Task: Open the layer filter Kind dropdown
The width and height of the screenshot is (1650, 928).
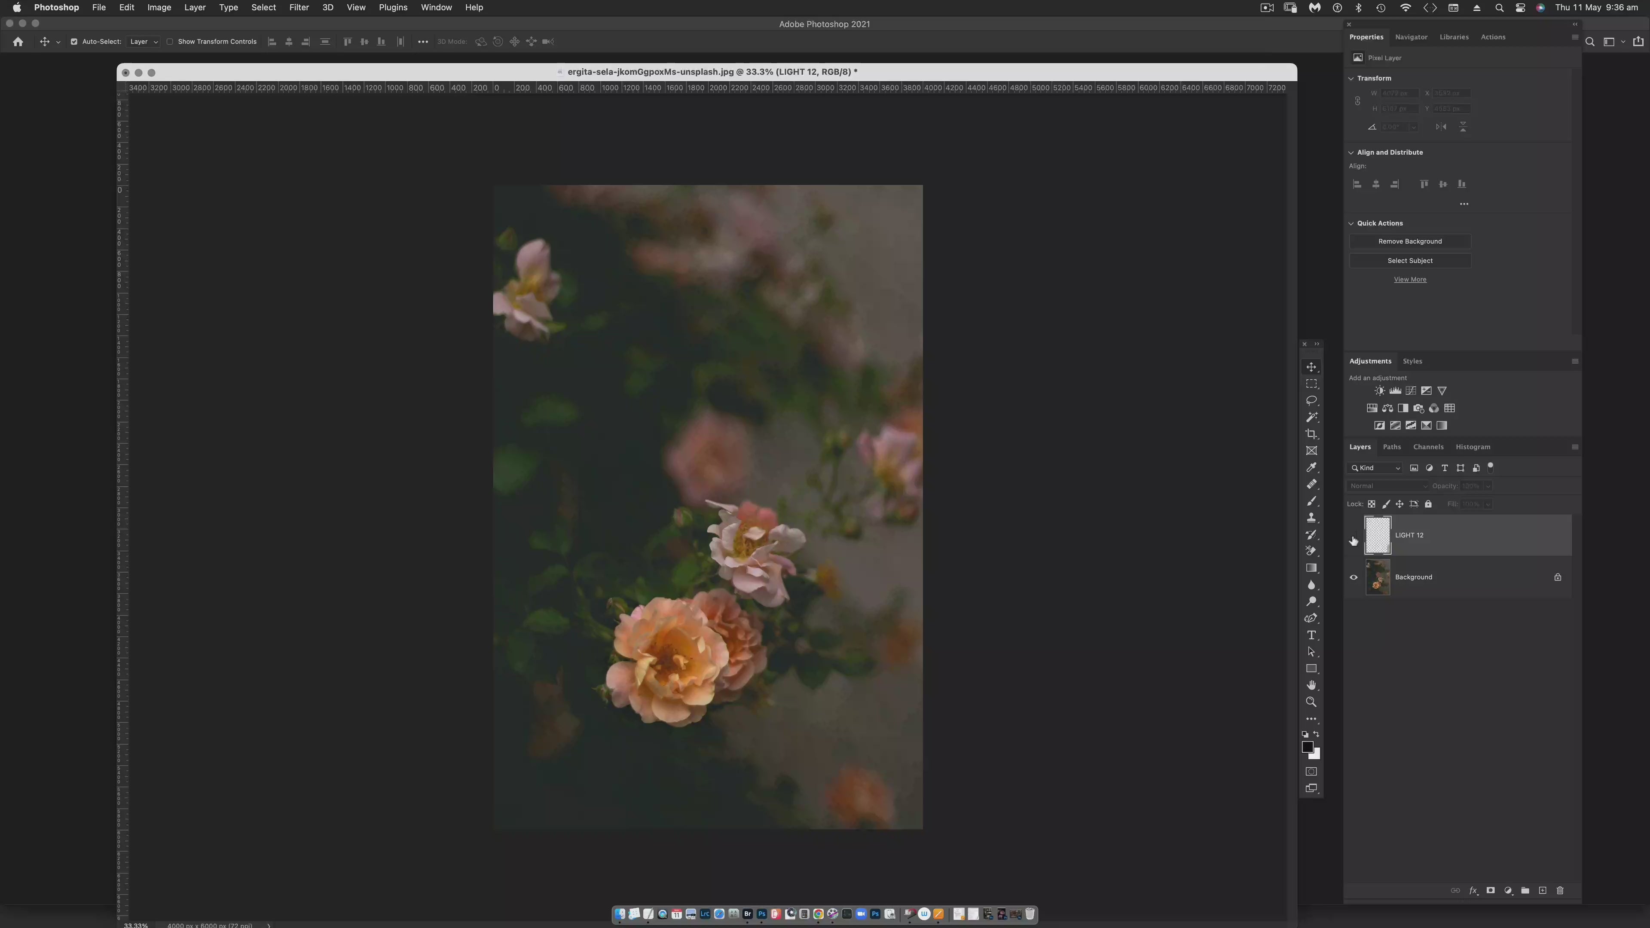Action: pyautogui.click(x=1376, y=467)
